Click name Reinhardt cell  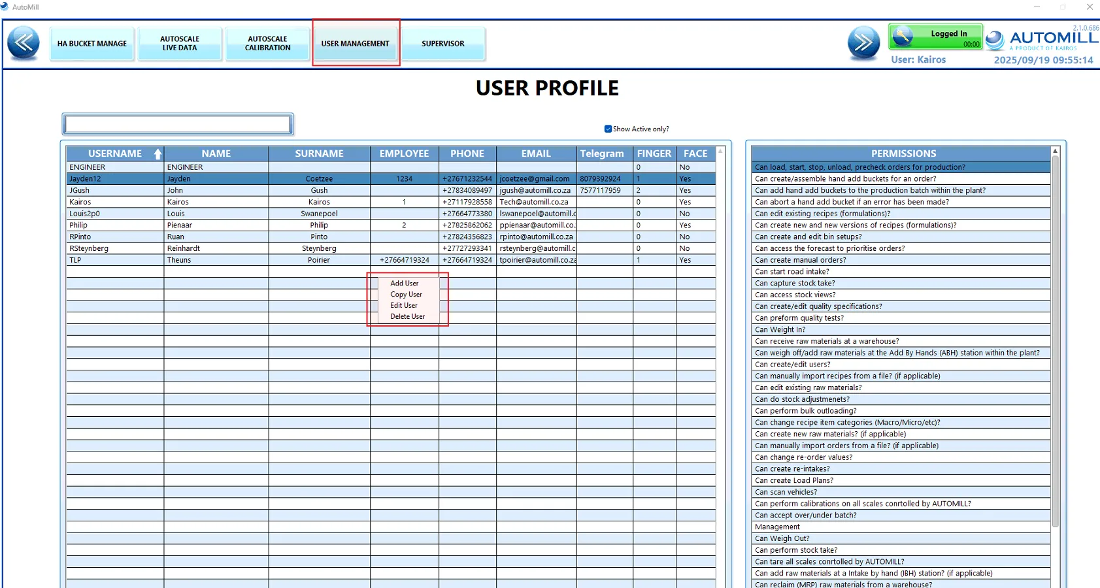[x=216, y=249]
